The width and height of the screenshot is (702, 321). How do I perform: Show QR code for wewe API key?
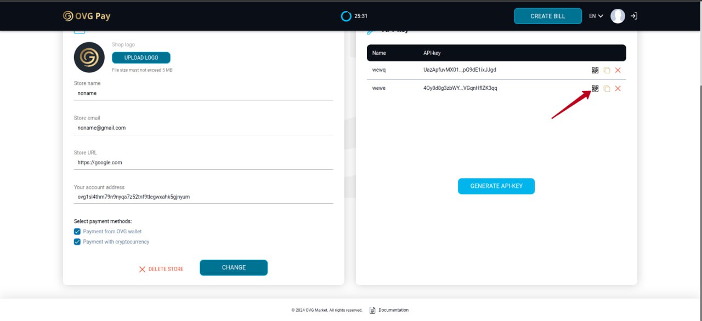(x=595, y=89)
